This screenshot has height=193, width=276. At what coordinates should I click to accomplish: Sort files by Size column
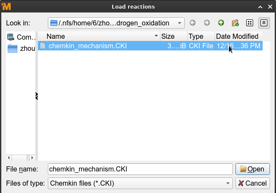[173, 37]
